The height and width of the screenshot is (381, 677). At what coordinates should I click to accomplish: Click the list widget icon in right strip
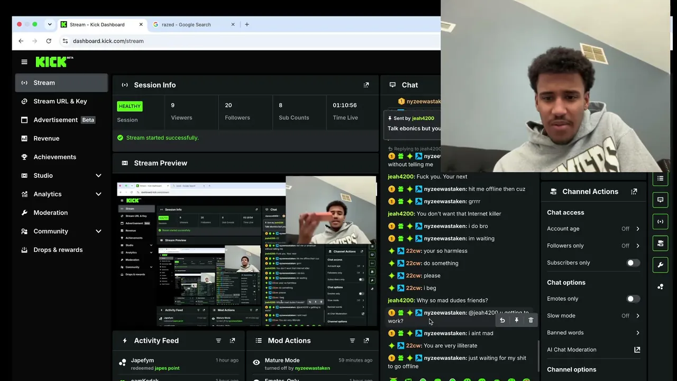point(660,178)
